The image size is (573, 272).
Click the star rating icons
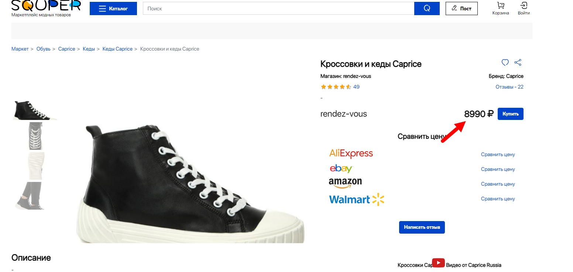pos(336,87)
